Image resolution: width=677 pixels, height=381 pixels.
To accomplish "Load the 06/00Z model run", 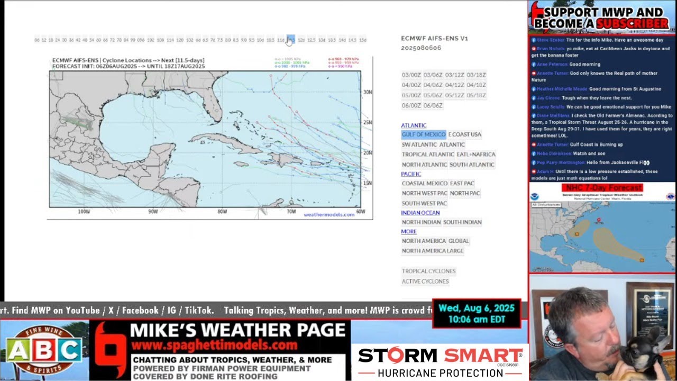I will (x=411, y=106).
